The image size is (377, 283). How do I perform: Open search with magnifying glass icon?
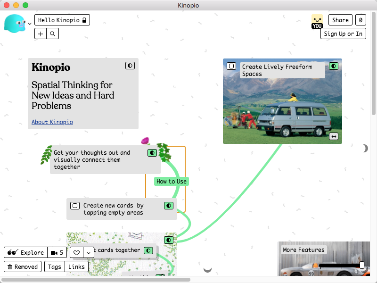coord(53,33)
